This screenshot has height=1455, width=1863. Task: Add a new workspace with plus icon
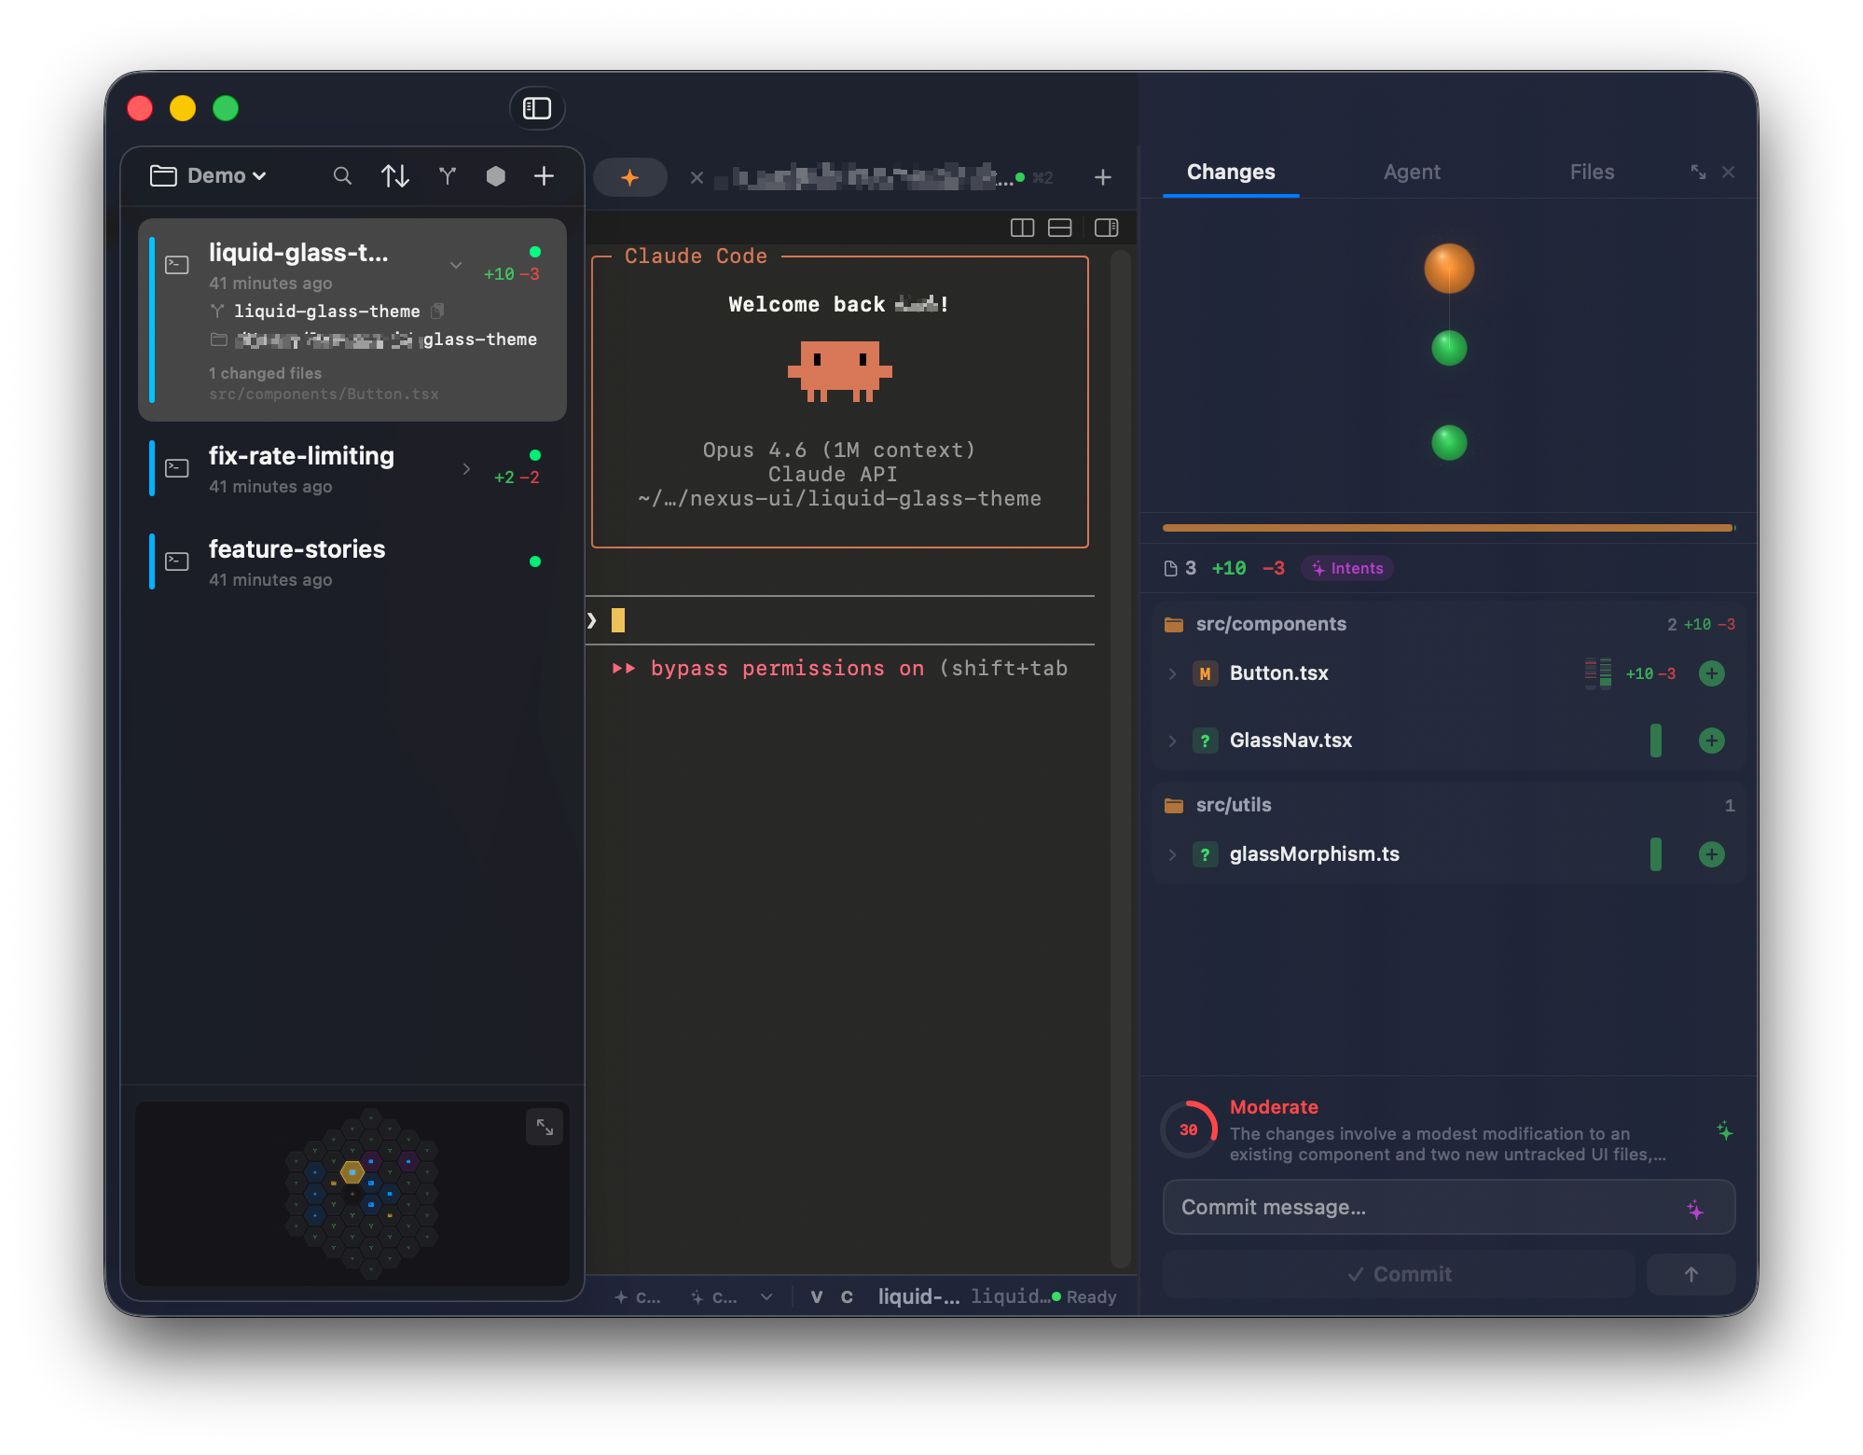click(545, 175)
